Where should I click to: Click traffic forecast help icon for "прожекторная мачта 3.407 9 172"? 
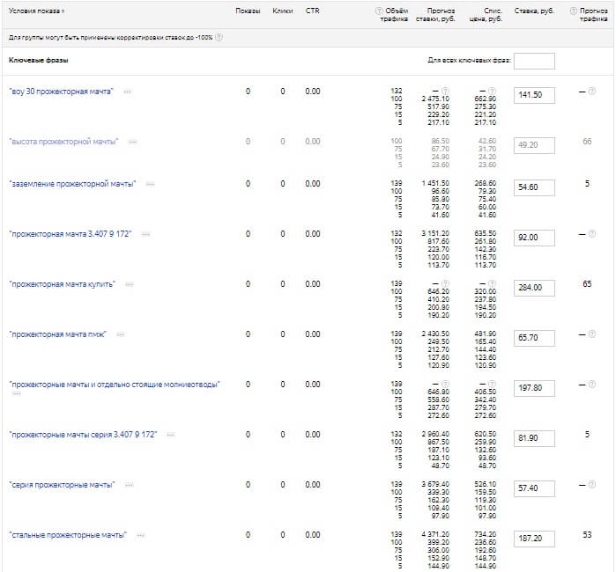(x=592, y=234)
